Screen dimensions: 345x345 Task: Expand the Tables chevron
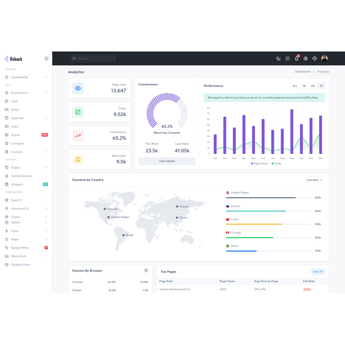tap(46, 222)
